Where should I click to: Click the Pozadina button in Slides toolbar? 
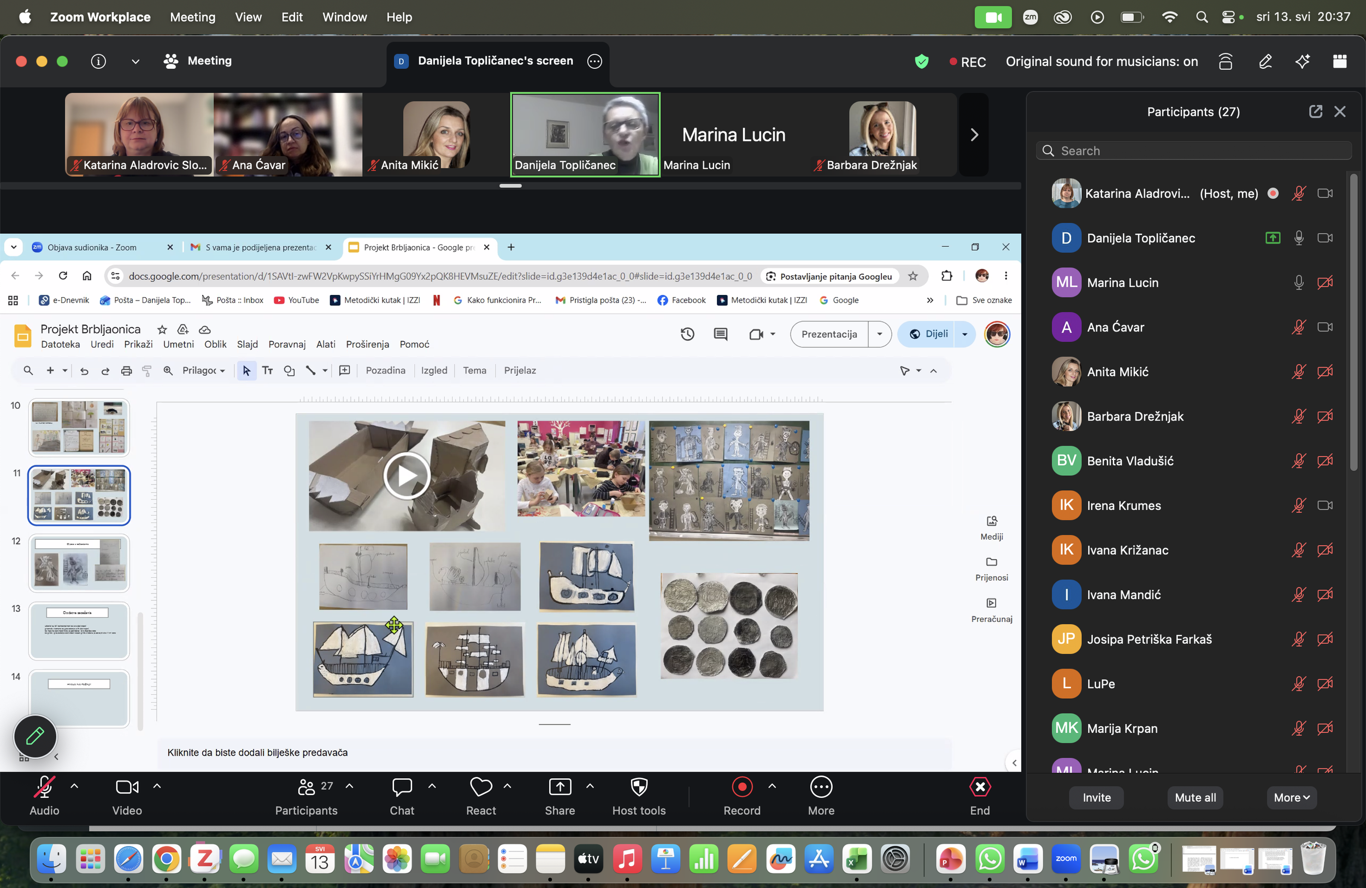coord(385,371)
